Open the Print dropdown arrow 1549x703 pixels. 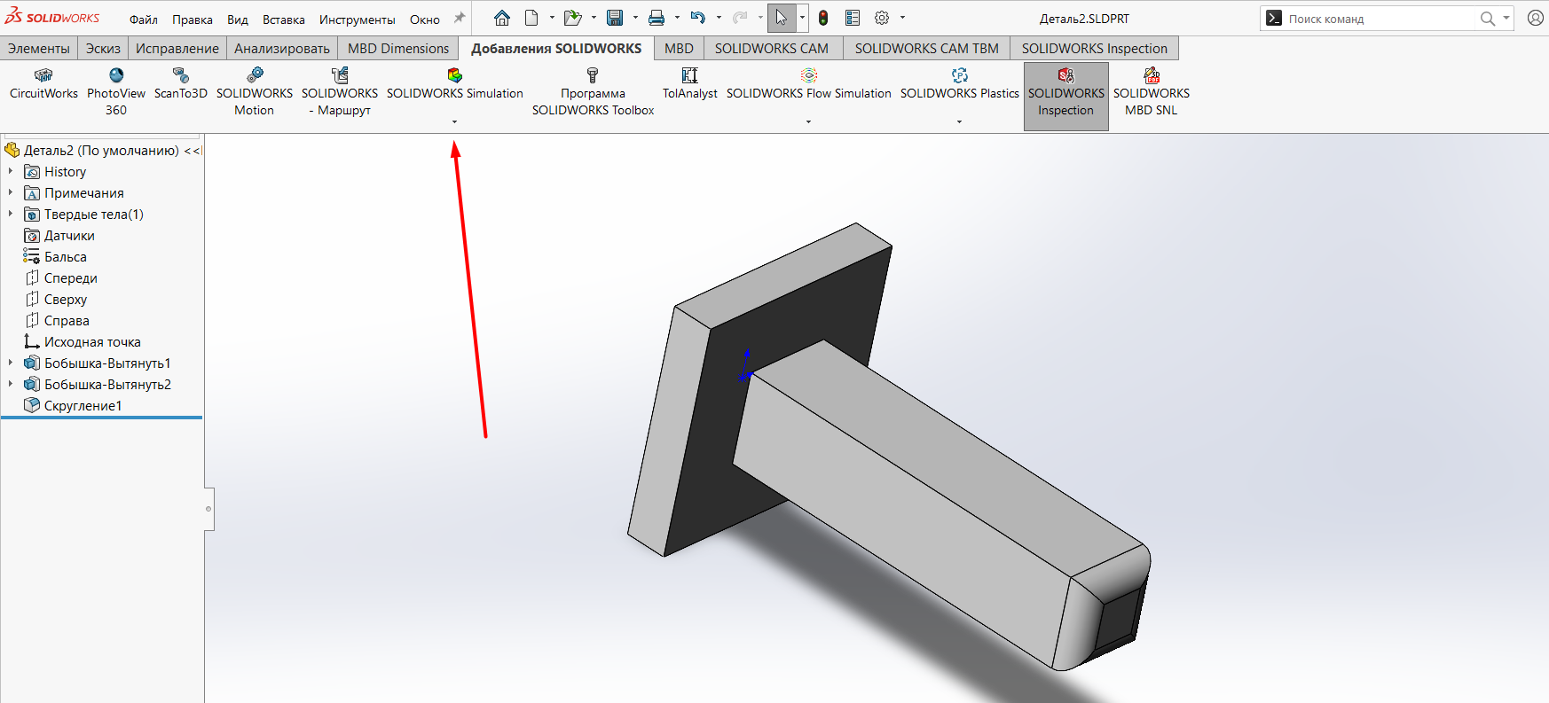(x=677, y=18)
